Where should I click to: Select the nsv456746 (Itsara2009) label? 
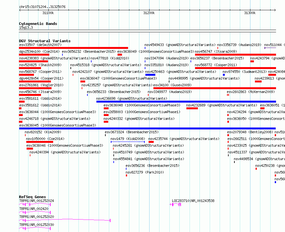[40, 92]
